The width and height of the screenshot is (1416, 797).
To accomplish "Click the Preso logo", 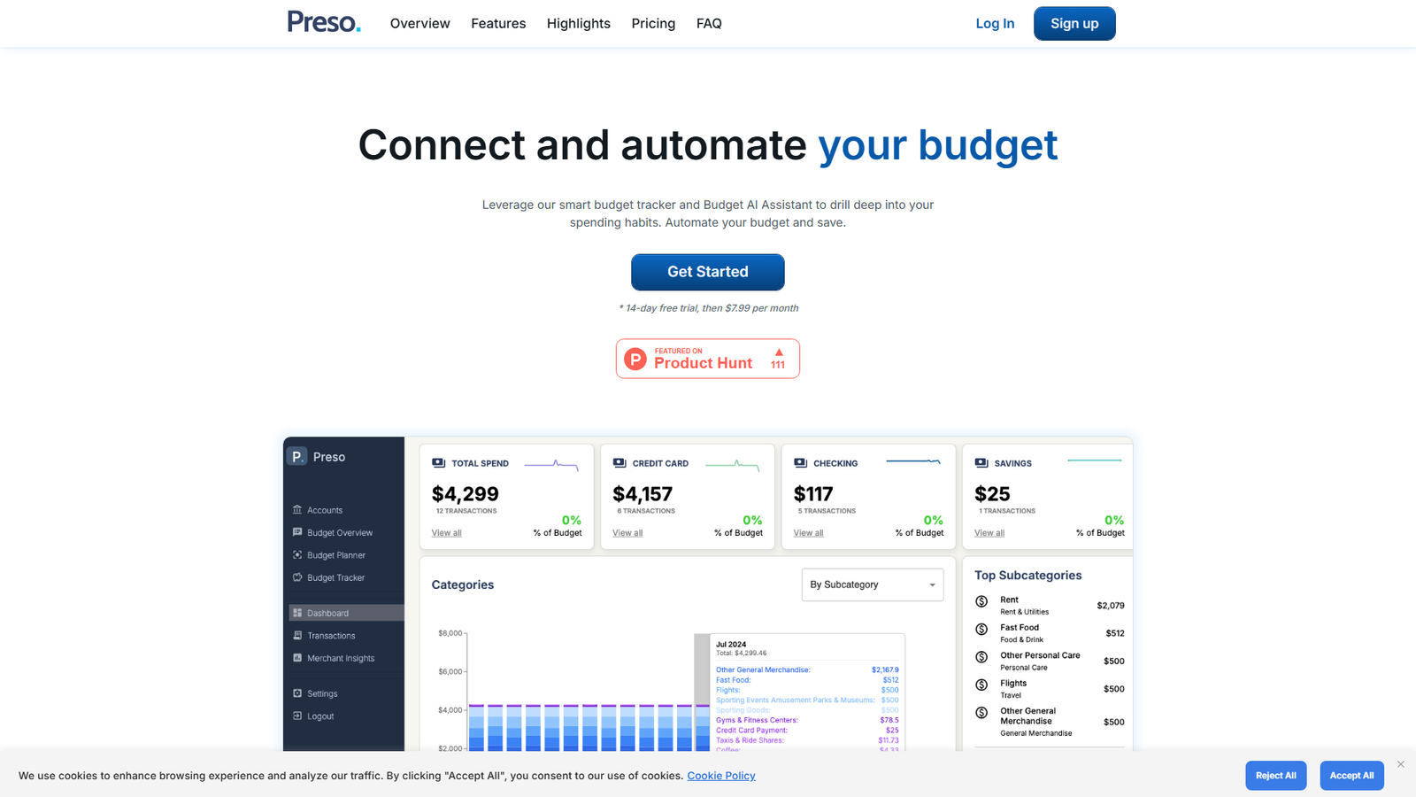I will pyautogui.click(x=323, y=23).
